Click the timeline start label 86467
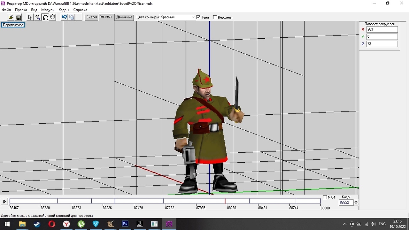 (14, 208)
